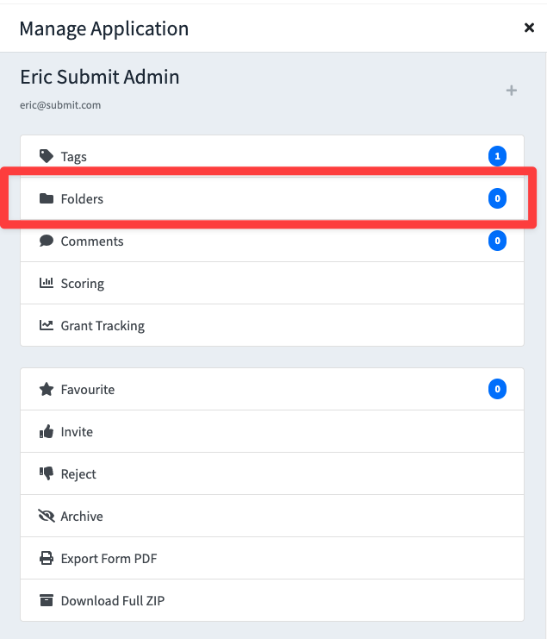Click the Favourite count badge
Image resolution: width=547 pixels, height=639 pixels.
click(x=497, y=389)
